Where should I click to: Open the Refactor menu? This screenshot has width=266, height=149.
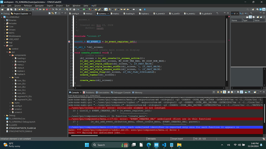point(28,5)
